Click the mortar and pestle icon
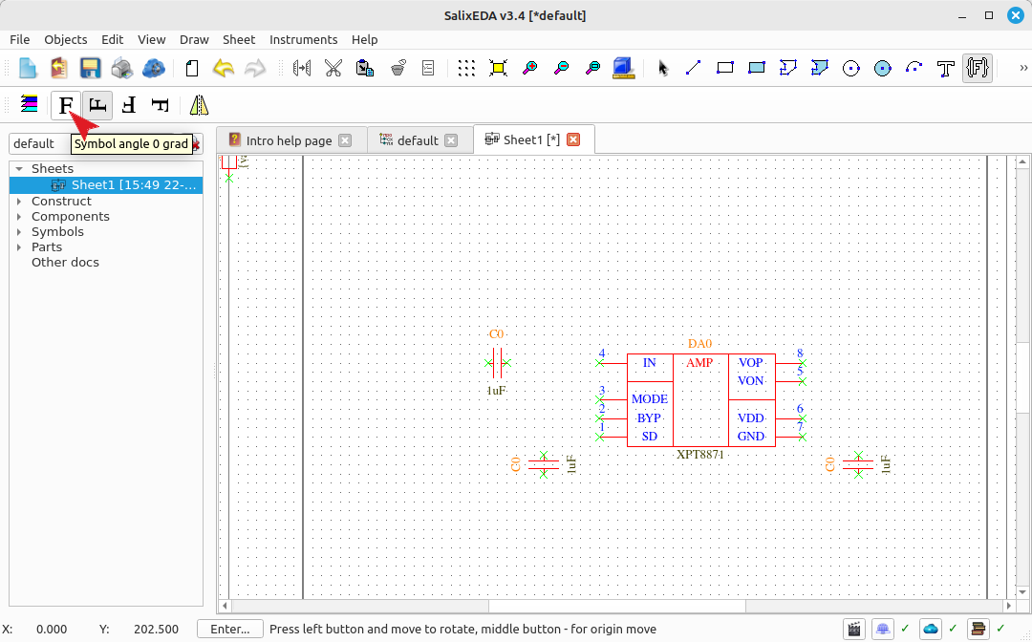 398,68
